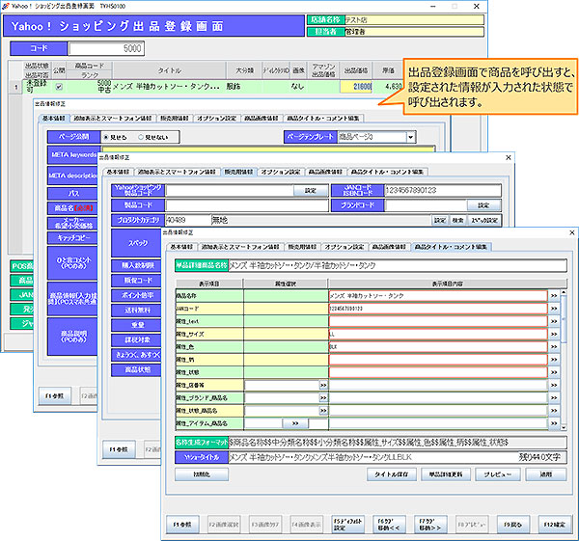Viewport: 579px width, 541px height.
Task: Select the 見せる radio button
Action: click(x=106, y=137)
